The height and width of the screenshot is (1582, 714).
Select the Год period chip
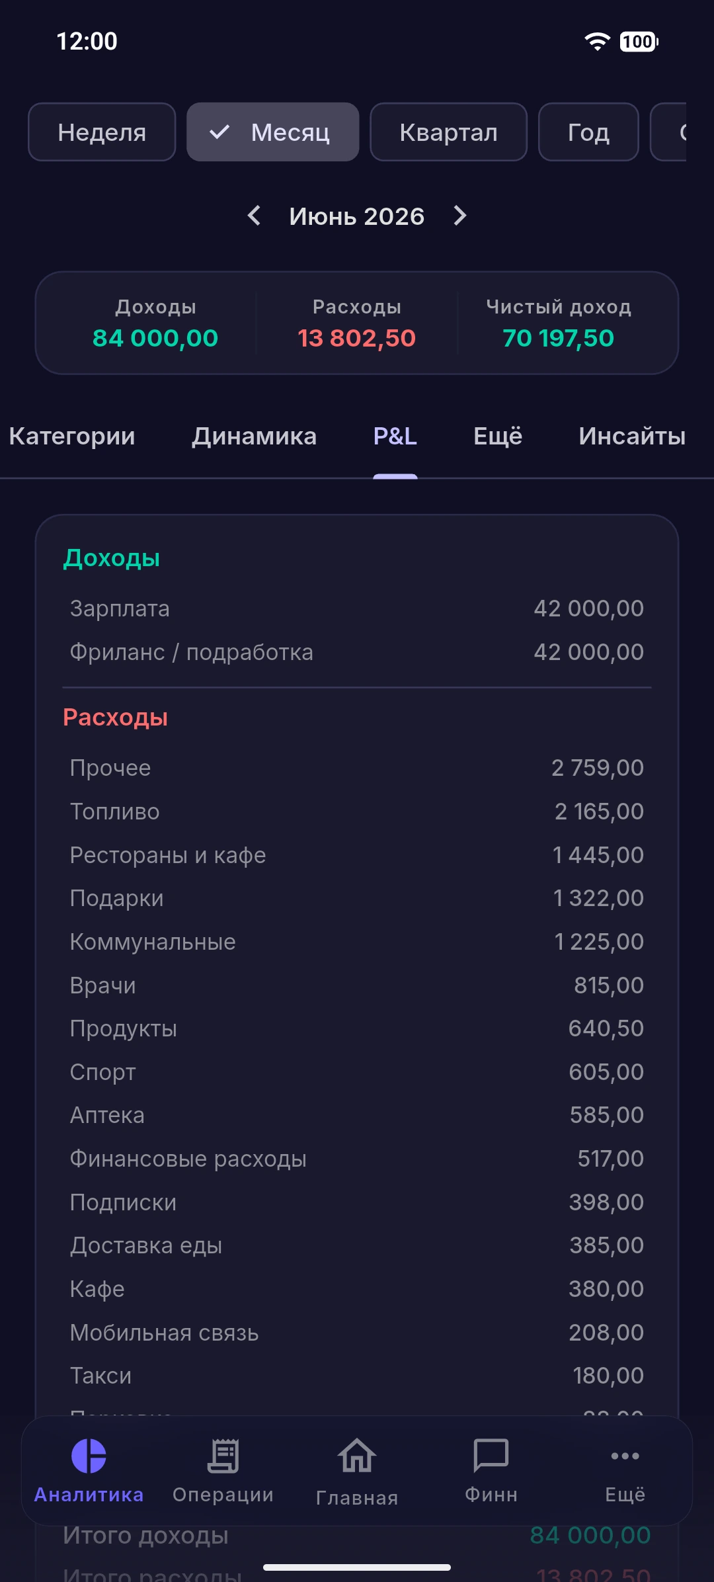point(588,132)
